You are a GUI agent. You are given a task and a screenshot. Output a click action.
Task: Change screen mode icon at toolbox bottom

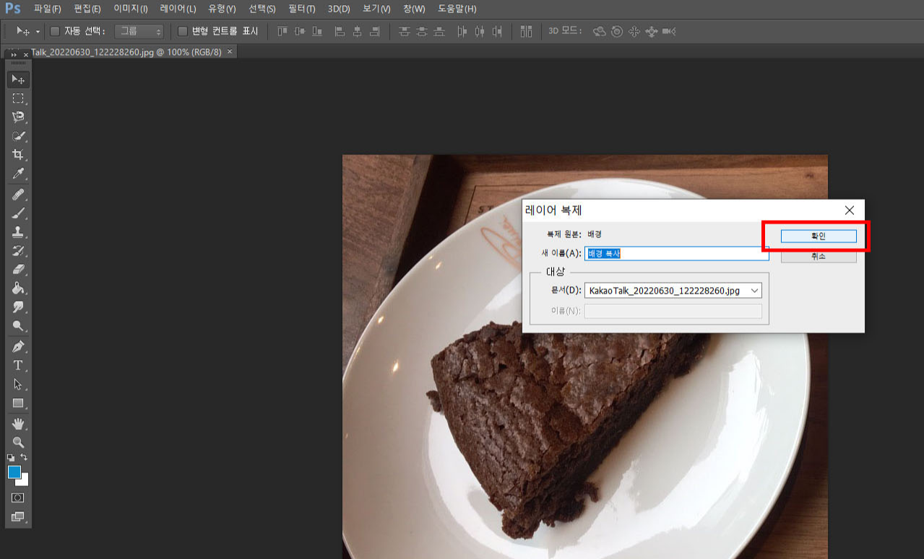(x=18, y=516)
